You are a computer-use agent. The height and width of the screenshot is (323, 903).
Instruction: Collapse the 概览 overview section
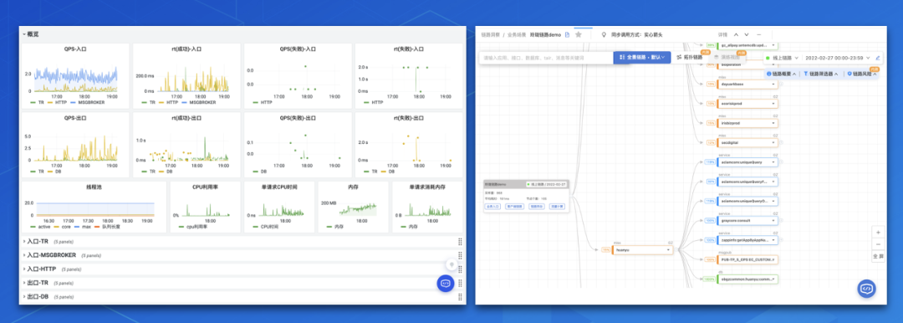[31, 34]
